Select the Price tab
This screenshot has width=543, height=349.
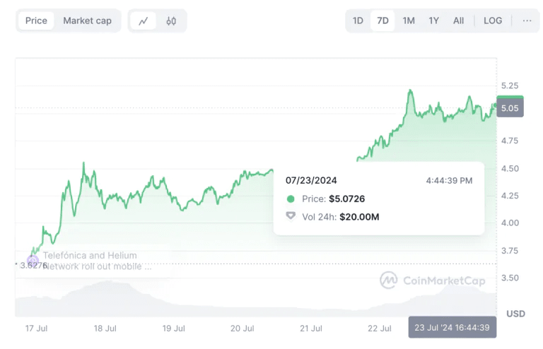(x=36, y=20)
